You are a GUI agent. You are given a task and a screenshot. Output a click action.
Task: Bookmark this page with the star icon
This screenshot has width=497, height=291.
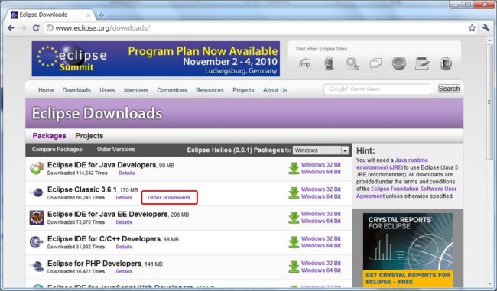[472, 27]
